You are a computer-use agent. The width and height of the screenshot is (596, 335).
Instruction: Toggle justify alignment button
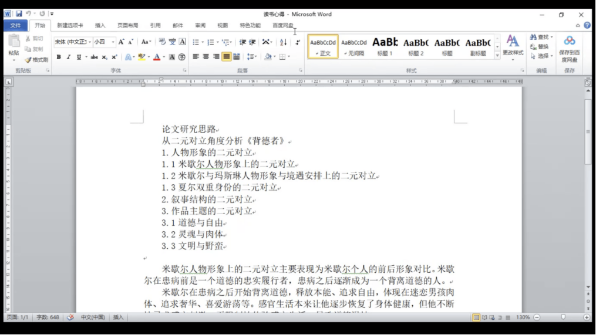[226, 57]
